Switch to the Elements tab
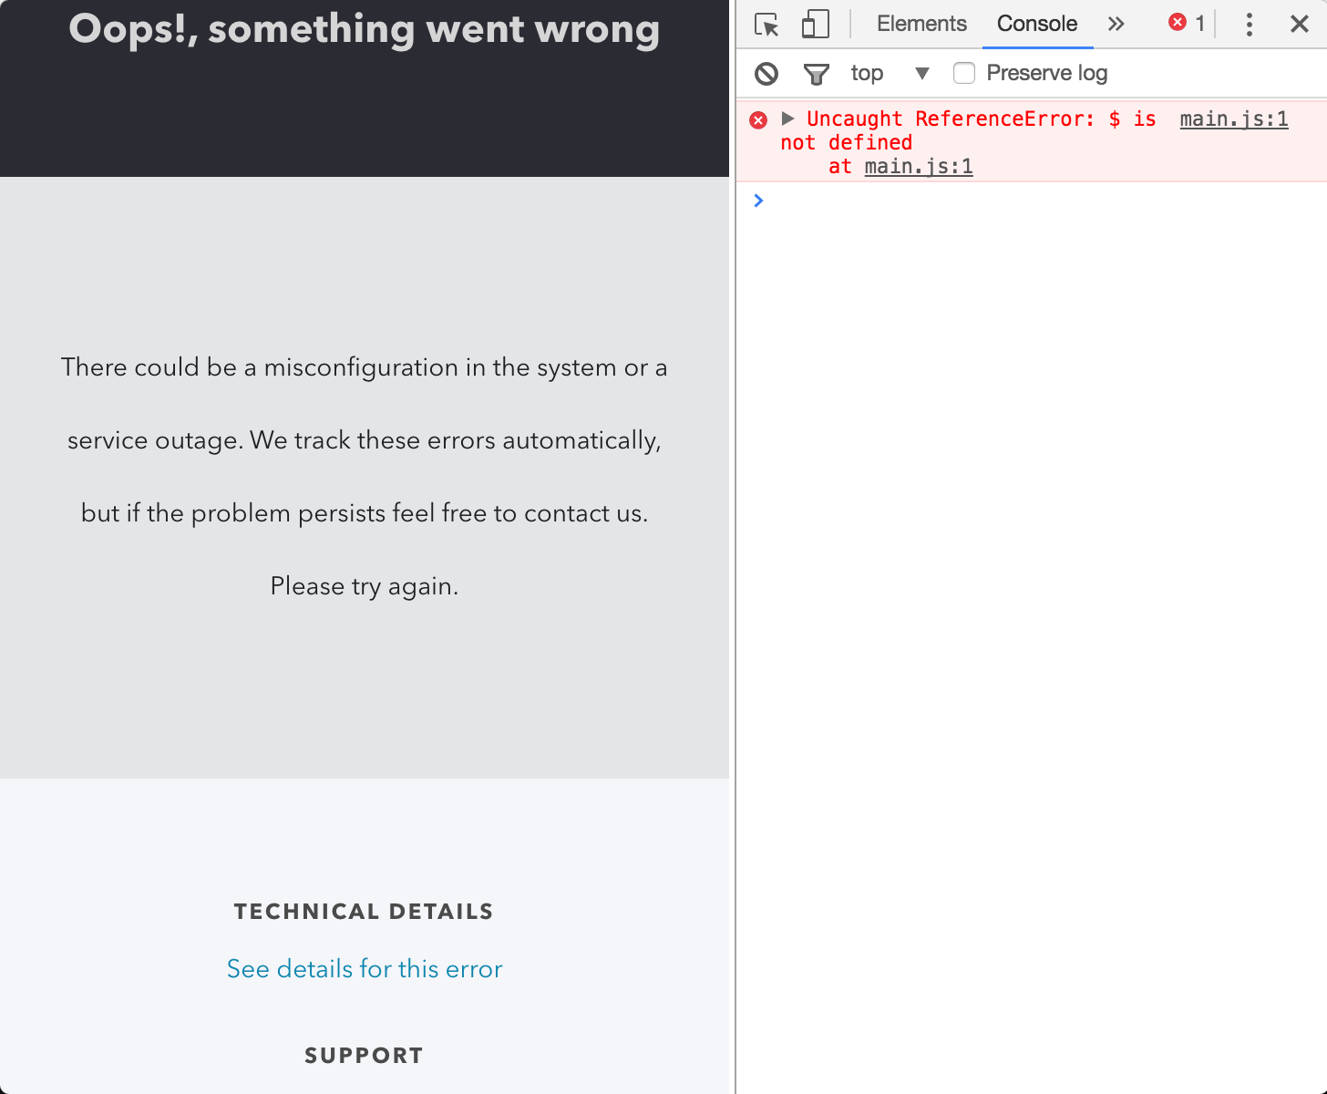The width and height of the screenshot is (1327, 1094). coord(921,23)
